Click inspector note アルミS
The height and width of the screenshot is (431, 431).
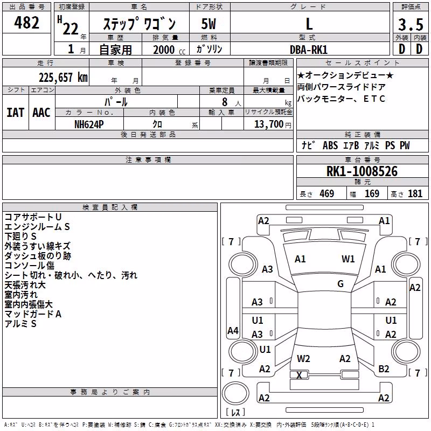click(x=20, y=324)
